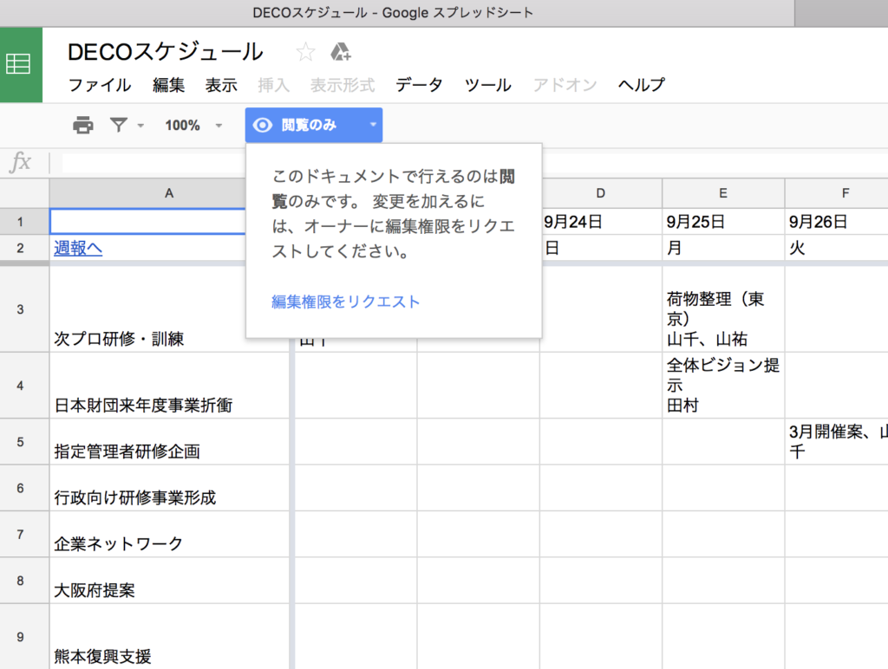Open the ファイル menu

tap(100, 85)
